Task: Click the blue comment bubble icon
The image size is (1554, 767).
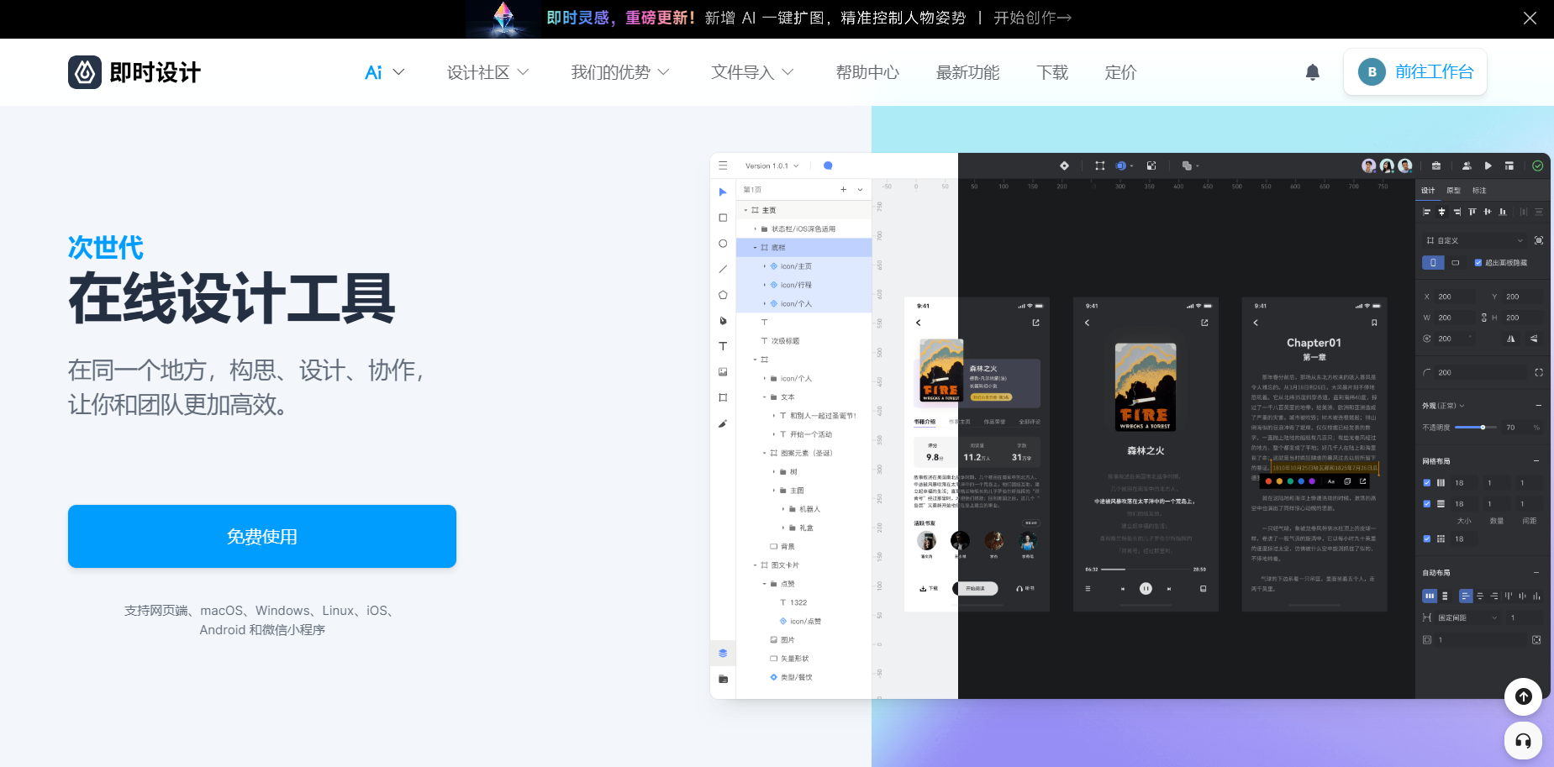Action: (828, 166)
